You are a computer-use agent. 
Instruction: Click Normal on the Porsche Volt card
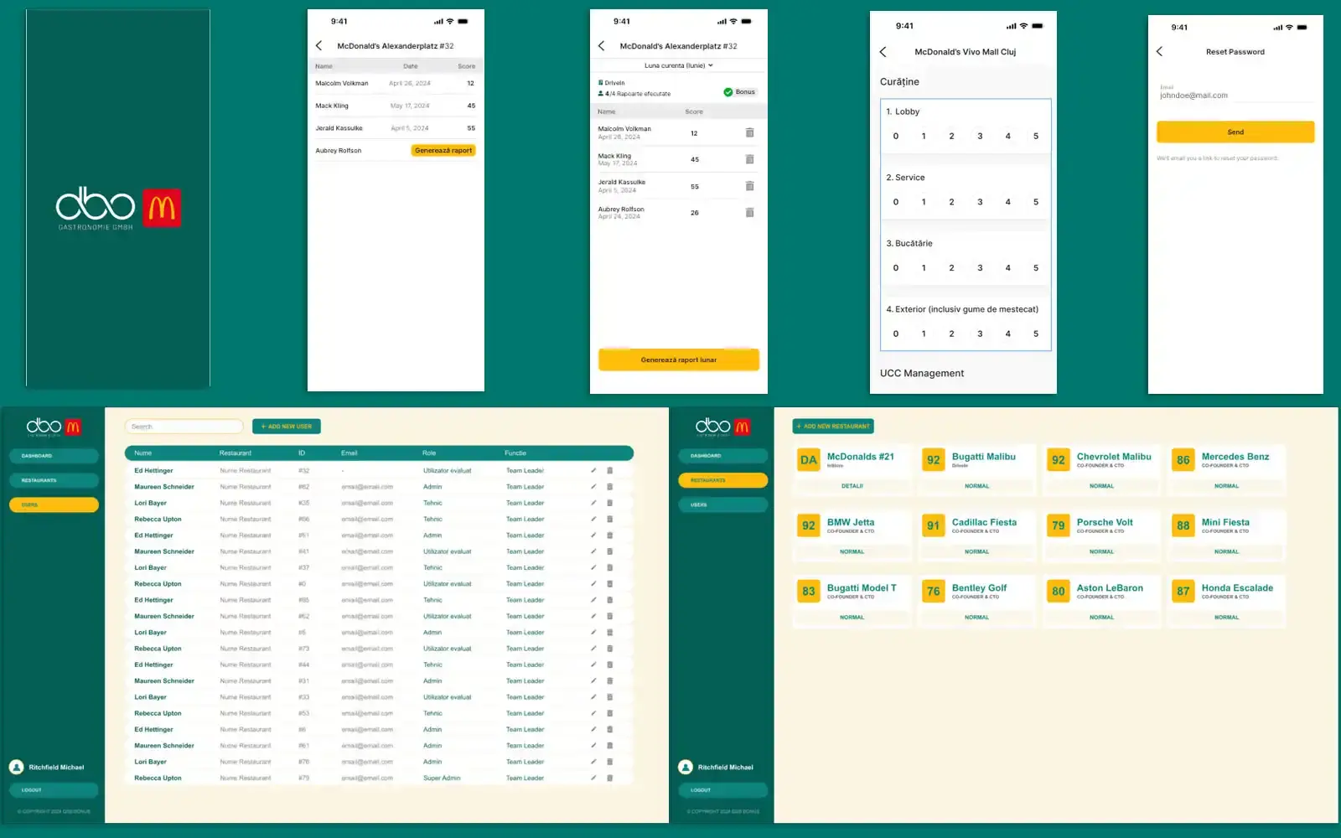pos(1102,551)
